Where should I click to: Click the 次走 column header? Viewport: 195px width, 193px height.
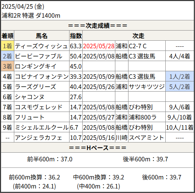coord(138,35)
